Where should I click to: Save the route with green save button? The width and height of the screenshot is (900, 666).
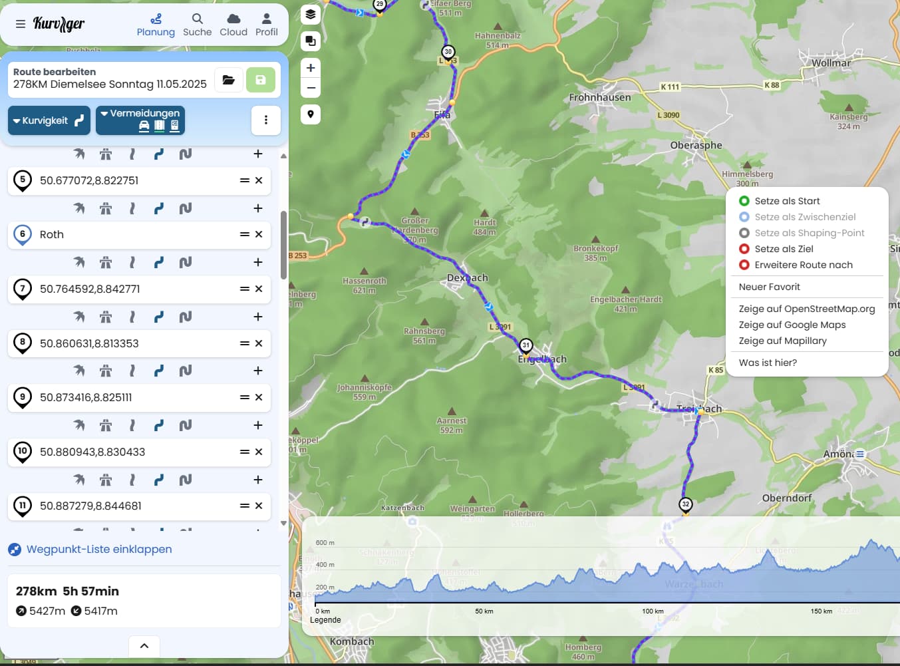pos(261,81)
